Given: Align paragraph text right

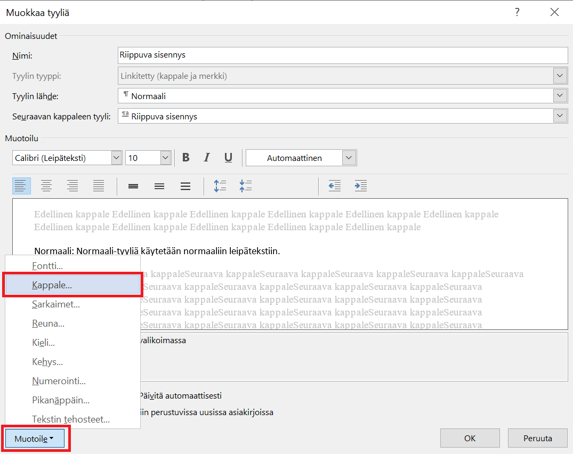Looking at the screenshot, I should 72,186.
